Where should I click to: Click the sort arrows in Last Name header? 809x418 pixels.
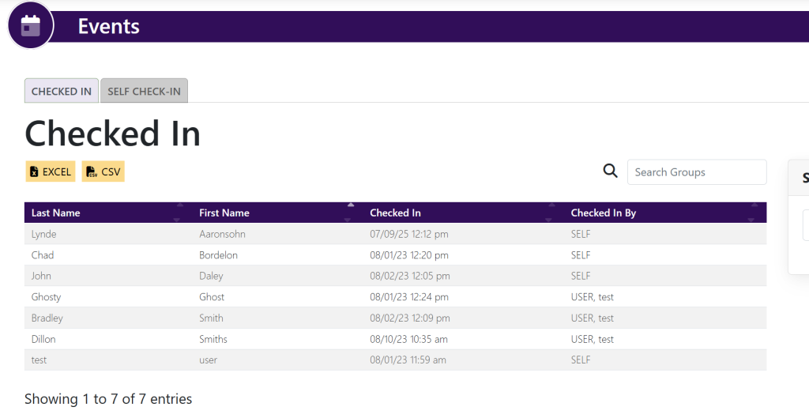[x=179, y=213]
